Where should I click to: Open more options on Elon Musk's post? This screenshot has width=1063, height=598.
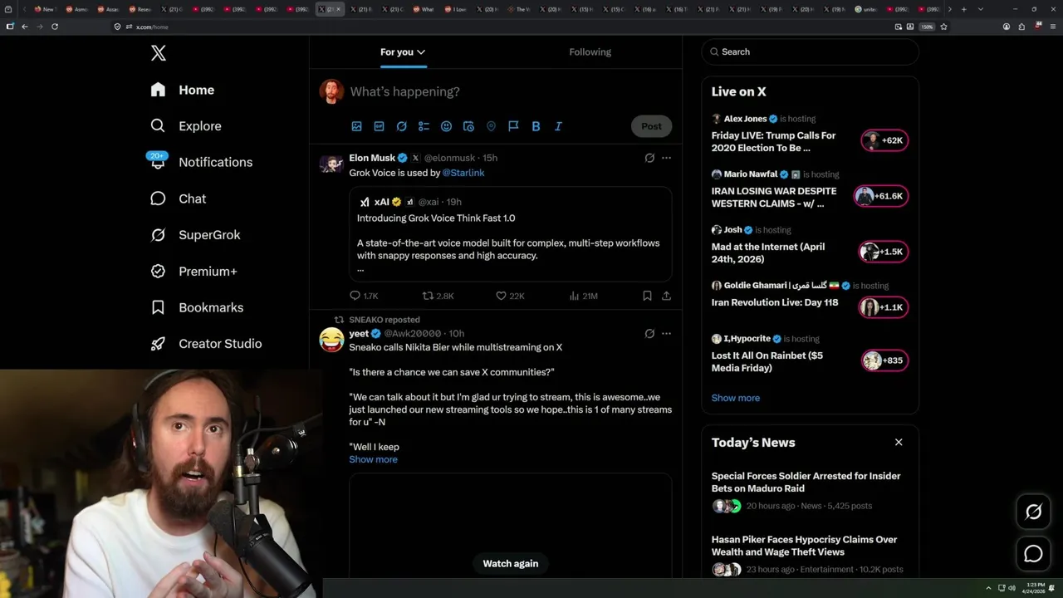(x=666, y=158)
